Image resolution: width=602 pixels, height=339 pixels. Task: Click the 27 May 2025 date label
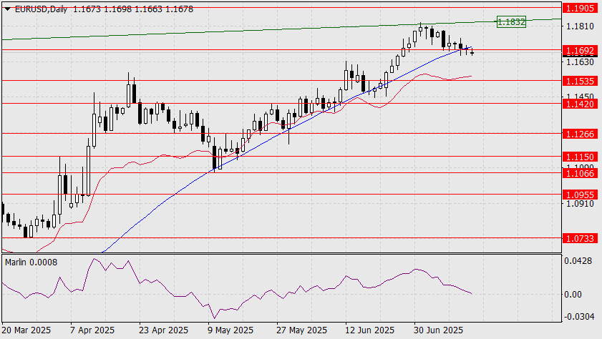click(x=301, y=330)
